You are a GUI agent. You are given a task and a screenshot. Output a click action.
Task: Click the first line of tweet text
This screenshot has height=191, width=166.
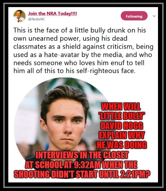pos(80,30)
